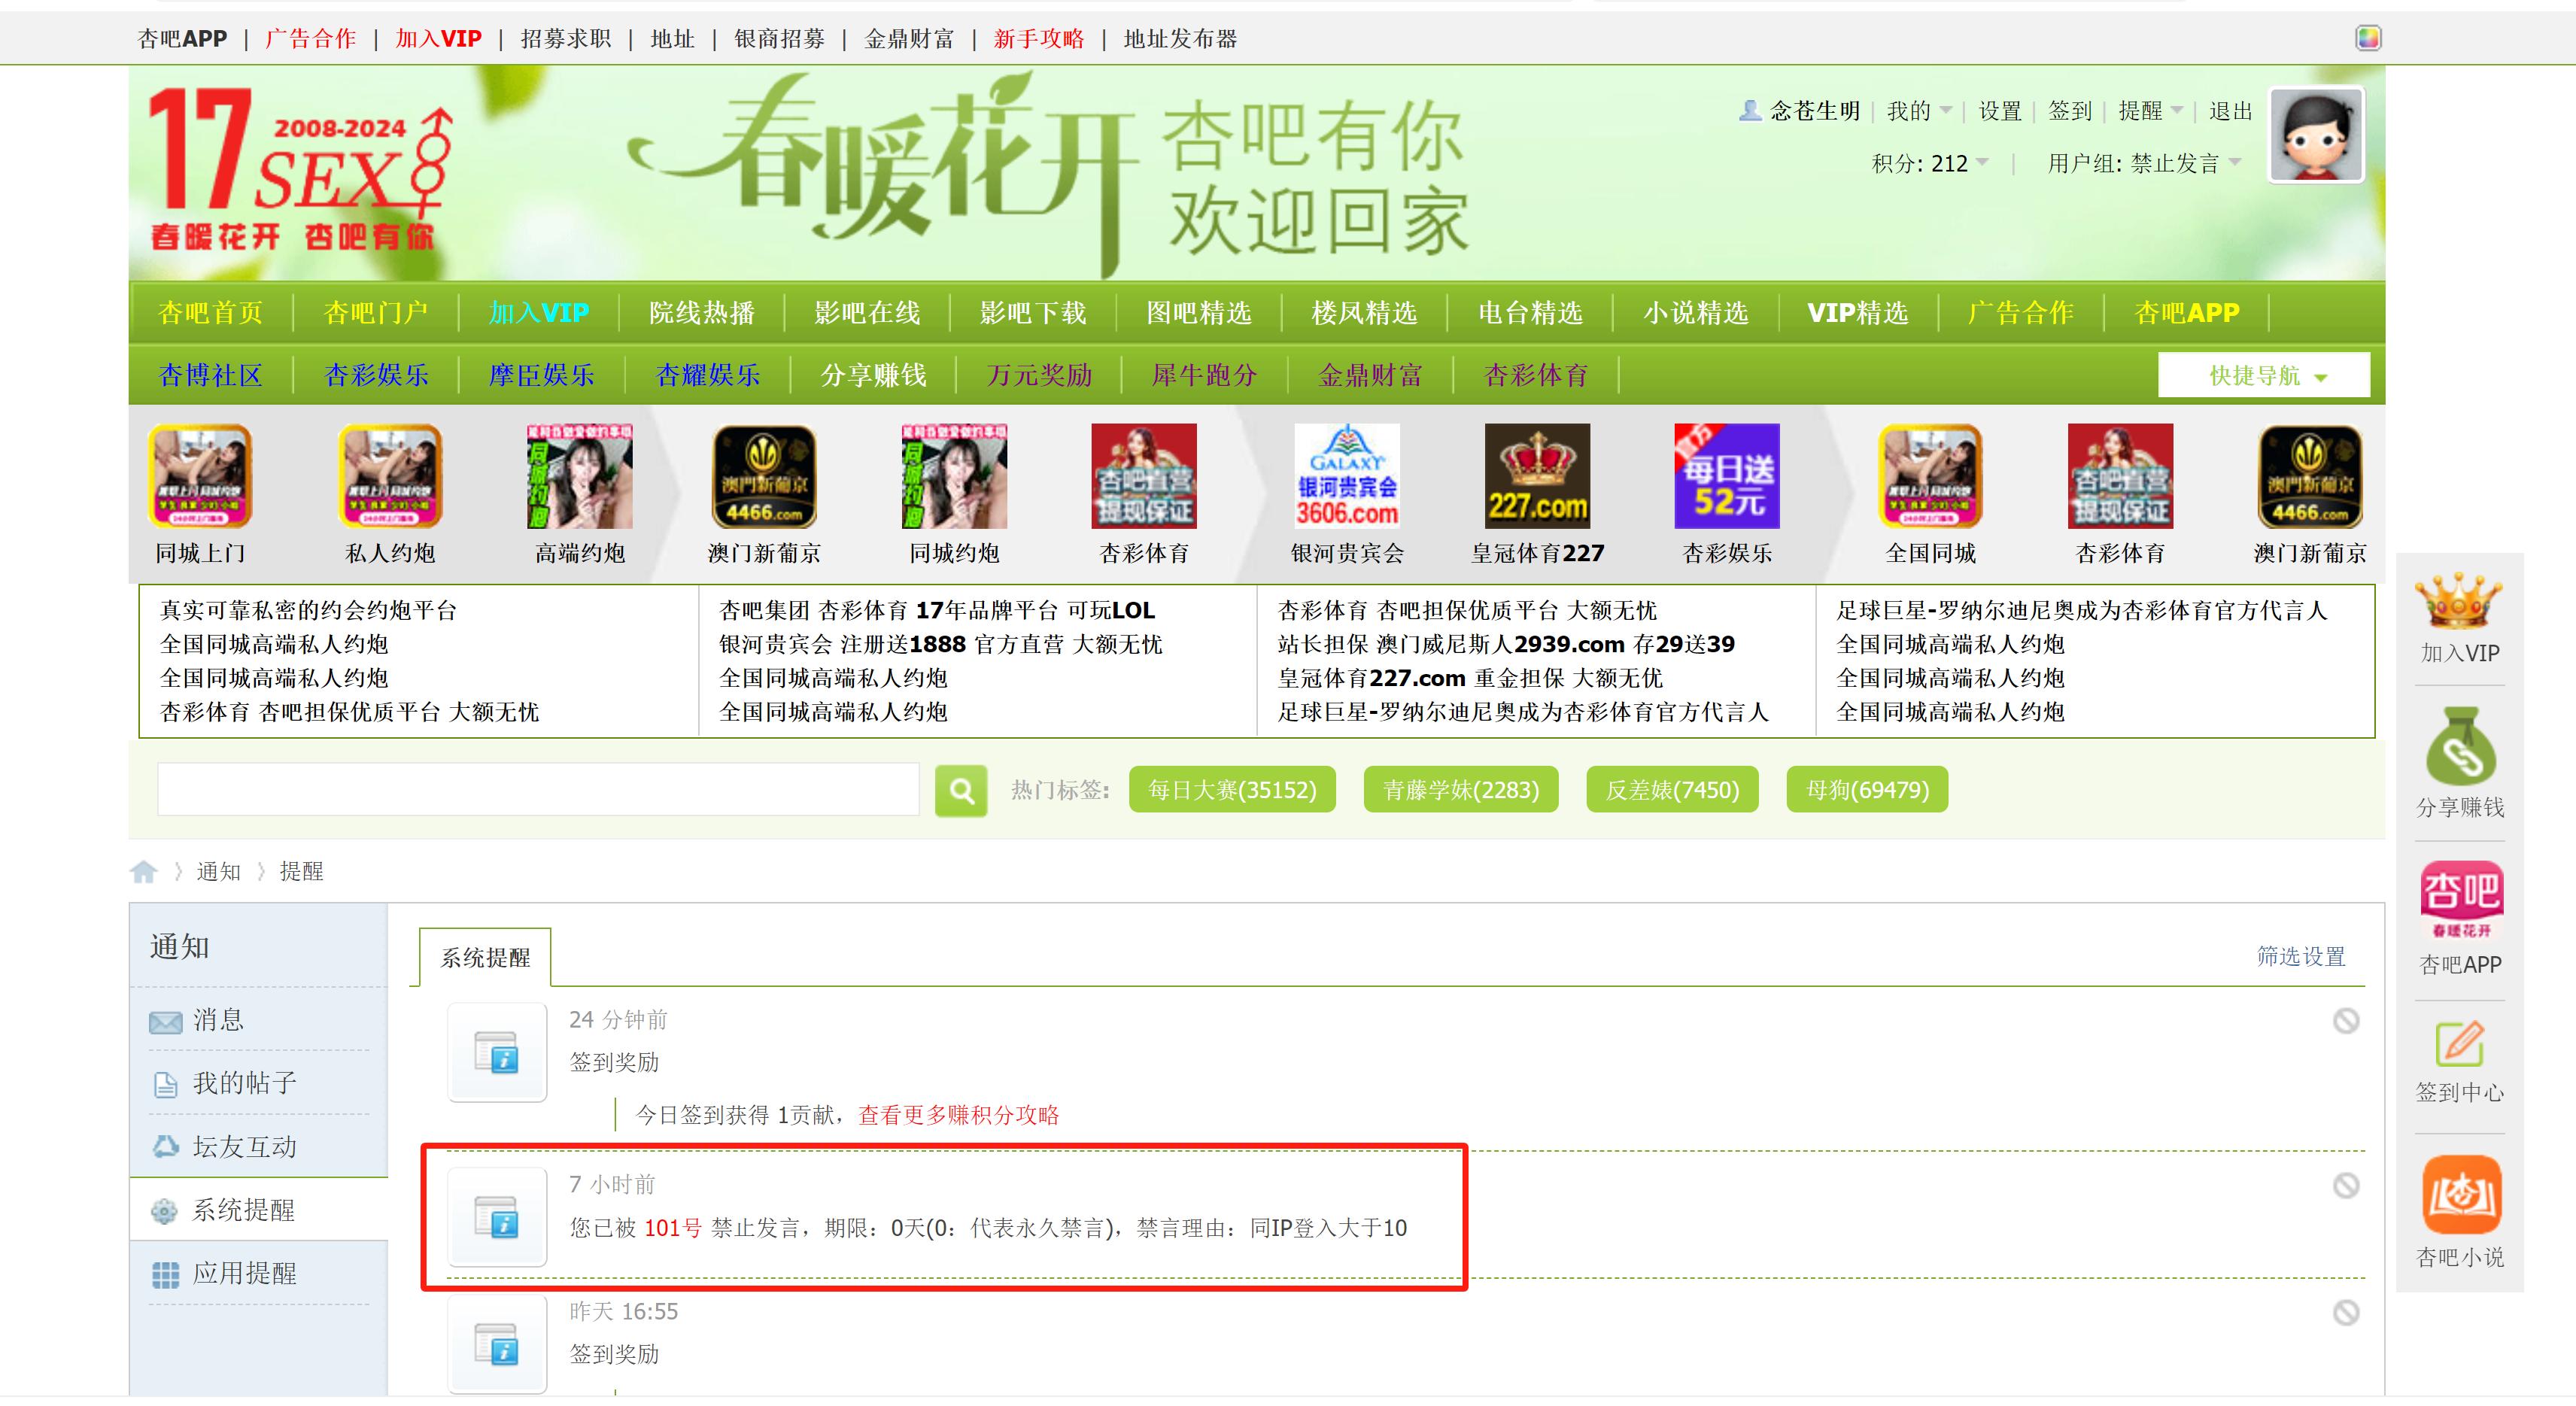Open 万元奖励 in the secondary navigation

1039,375
